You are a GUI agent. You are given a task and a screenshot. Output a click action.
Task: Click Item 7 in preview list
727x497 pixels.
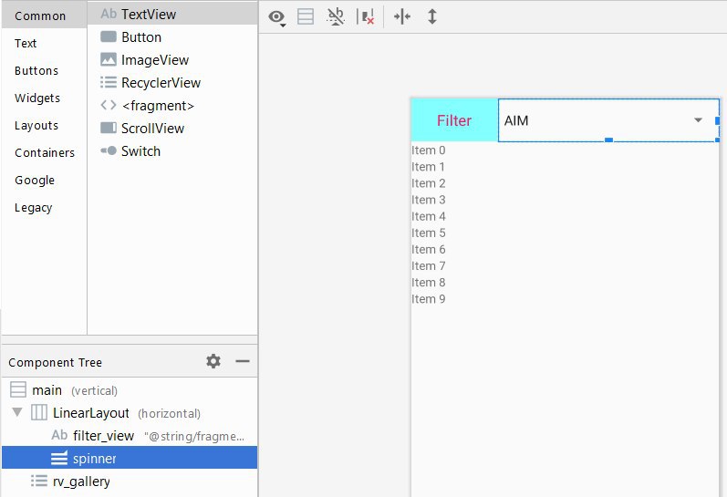pos(429,266)
